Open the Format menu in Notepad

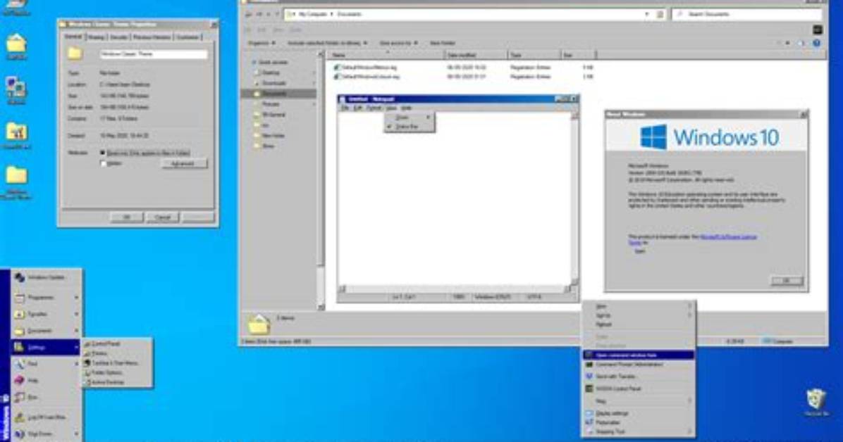374,108
